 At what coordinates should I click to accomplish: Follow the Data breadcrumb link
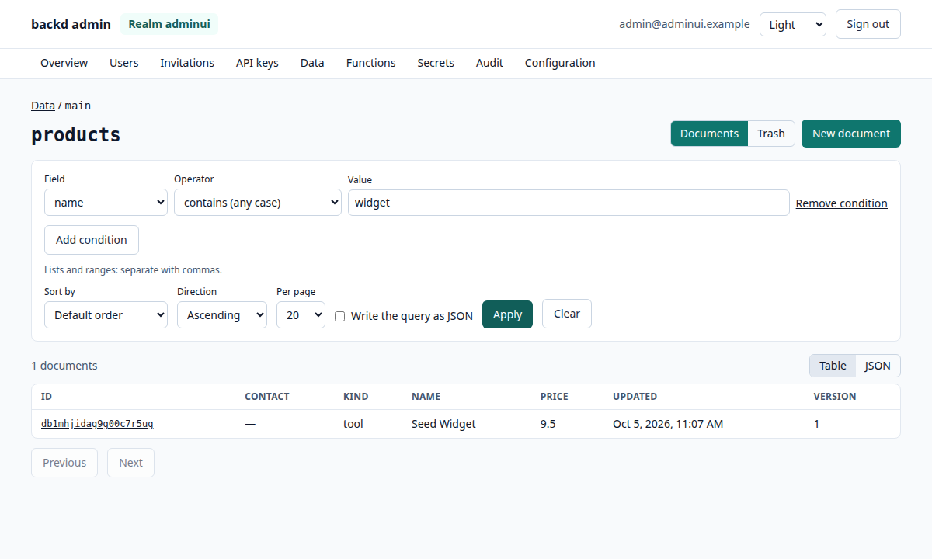43,106
